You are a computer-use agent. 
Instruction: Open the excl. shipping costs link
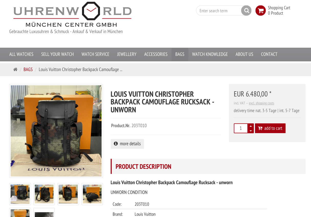[261, 103]
